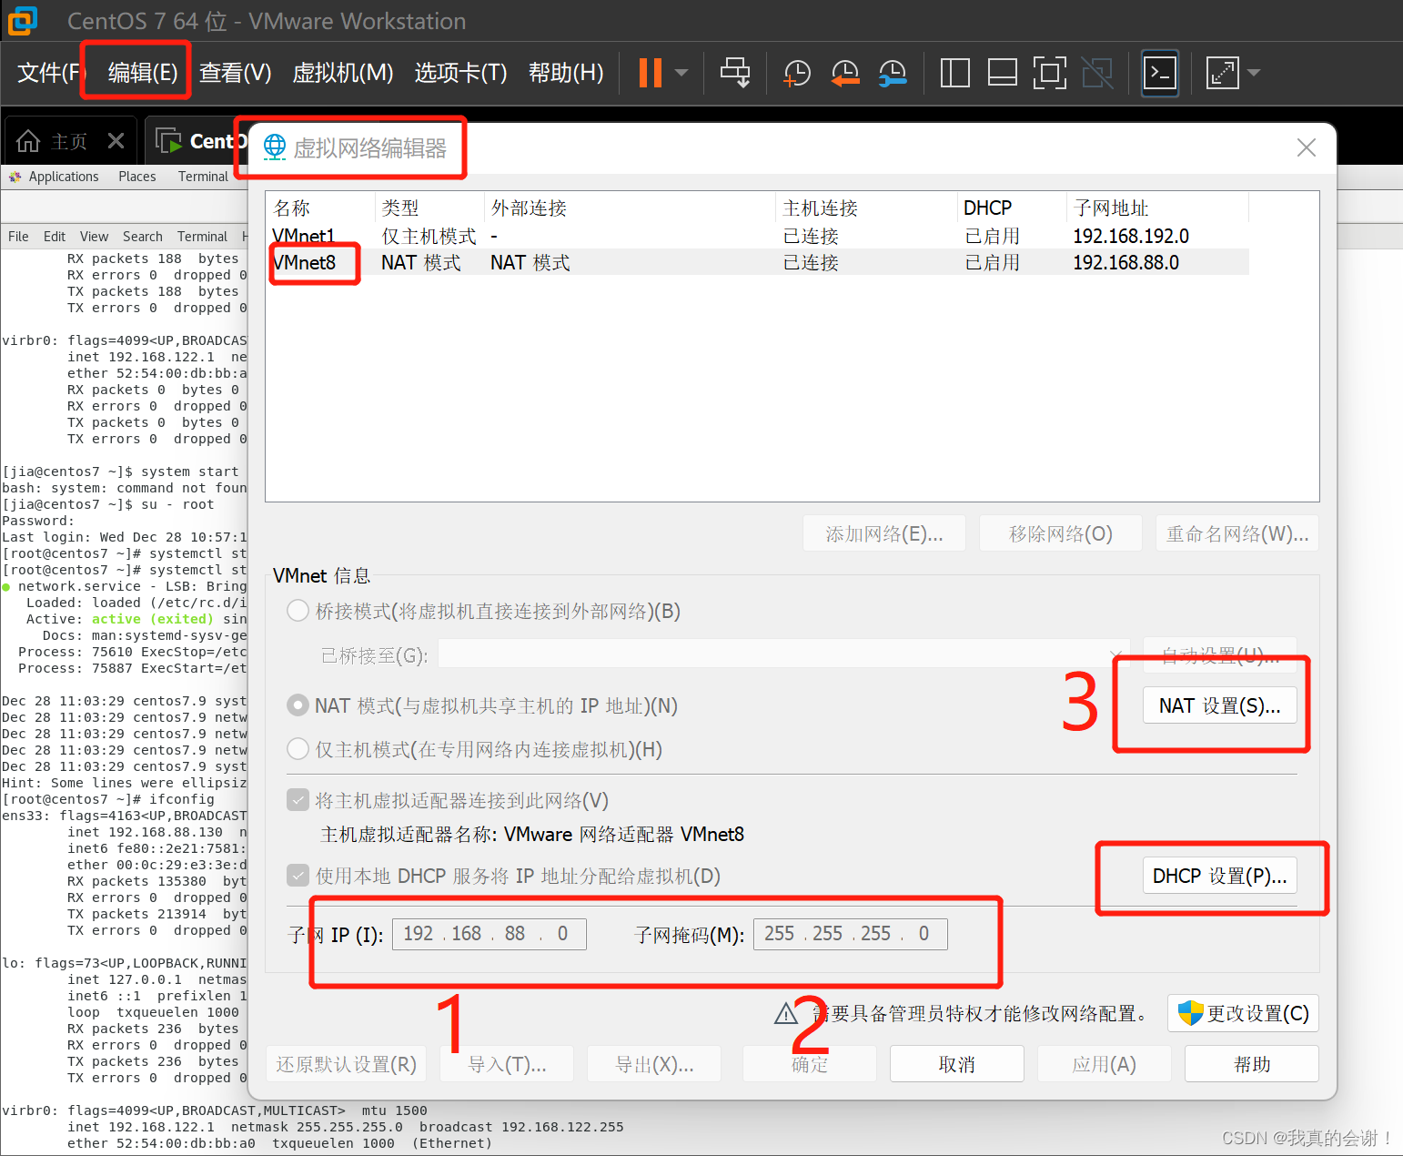The width and height of the screenshot is (1403, 1156).
Task: Click the 帮助 button in the dialog
Action: click(1252, 1064)
